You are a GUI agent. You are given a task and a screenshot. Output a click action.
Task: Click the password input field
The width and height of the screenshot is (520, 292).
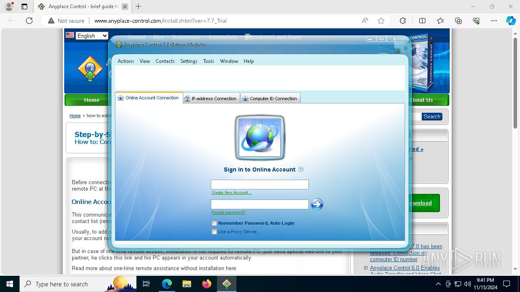point(260,204)
